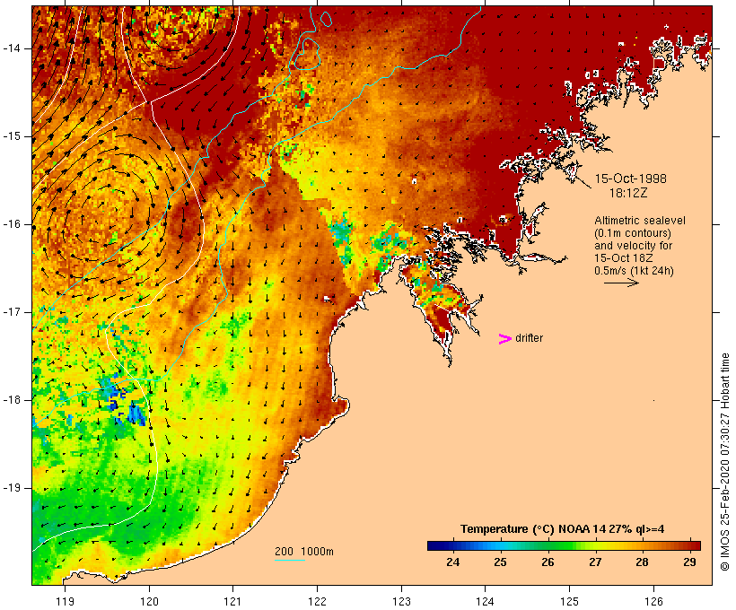Click the colorbar tick label '28'
This screenshot has height=610, width=736.
(x=642, y=562)
